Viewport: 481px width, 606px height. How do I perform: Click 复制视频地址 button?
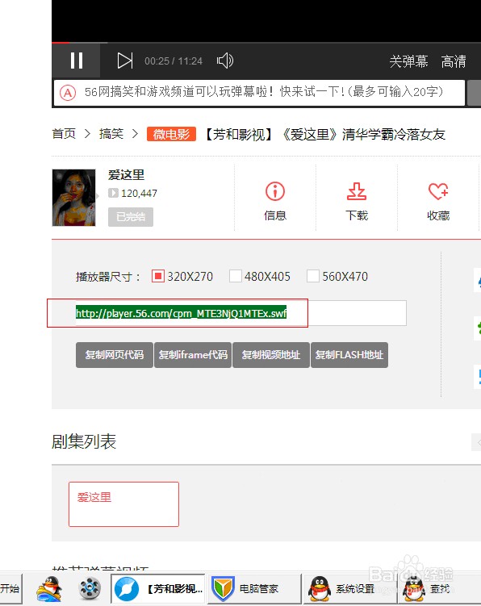point(271,355)
